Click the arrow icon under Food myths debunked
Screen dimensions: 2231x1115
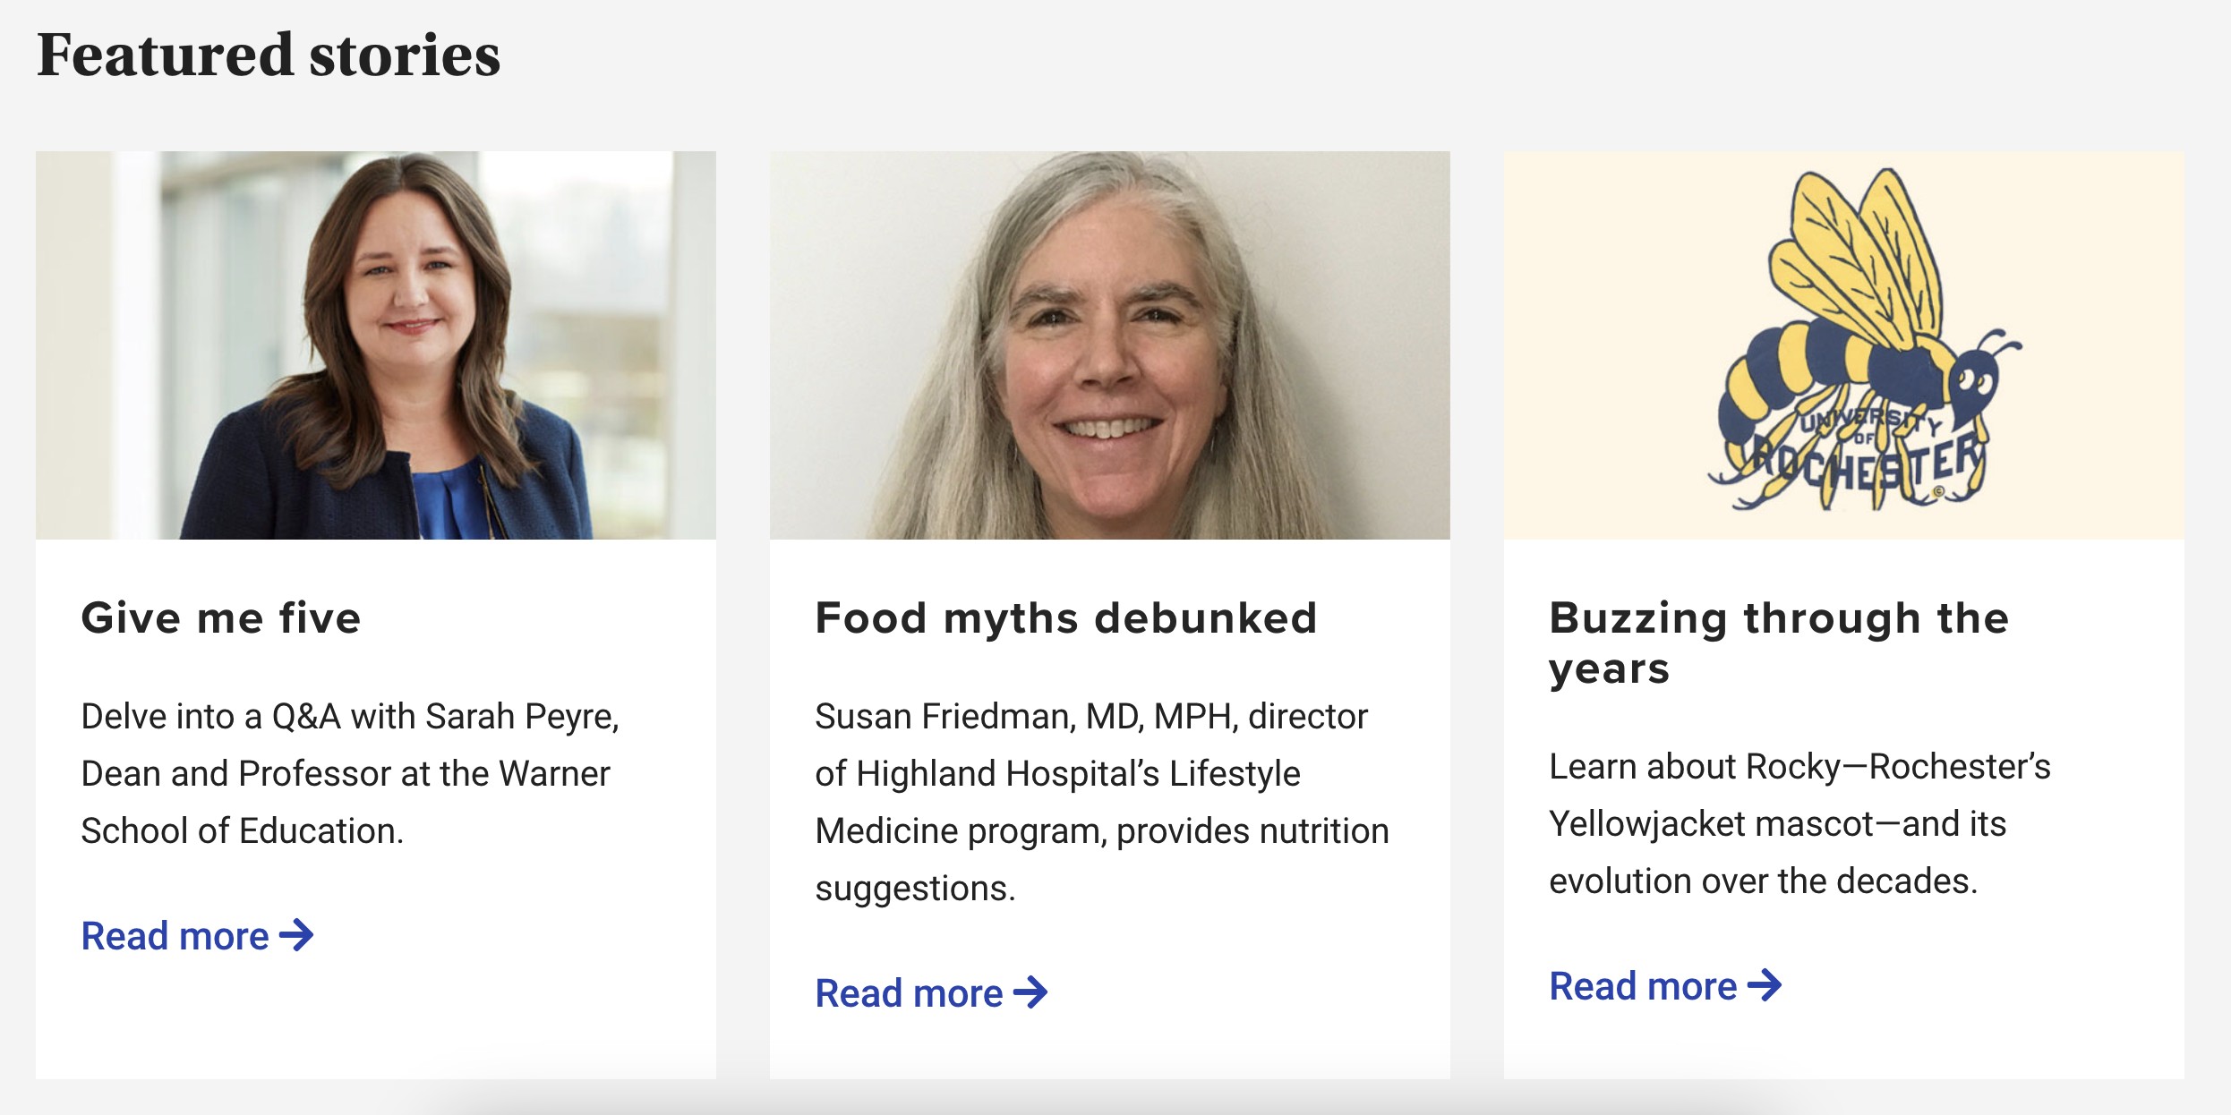coord(1030,992)
